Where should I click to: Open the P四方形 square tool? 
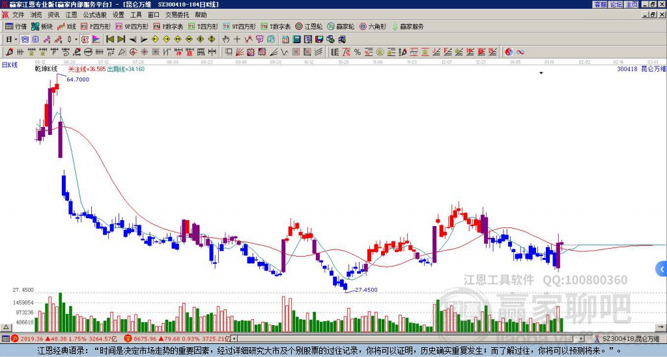click(96, 26)
